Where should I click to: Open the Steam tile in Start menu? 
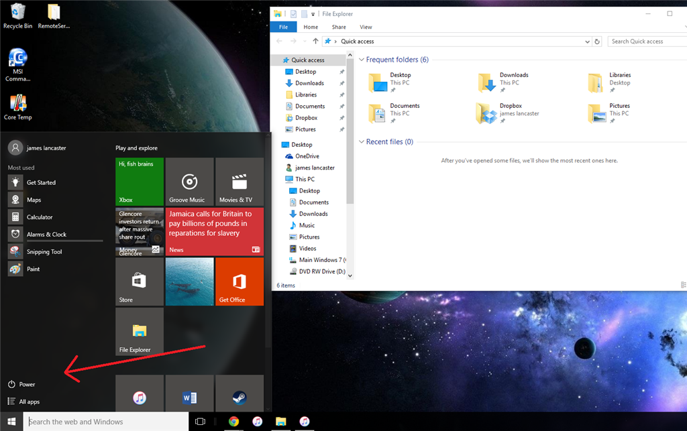tap(240, 393)
